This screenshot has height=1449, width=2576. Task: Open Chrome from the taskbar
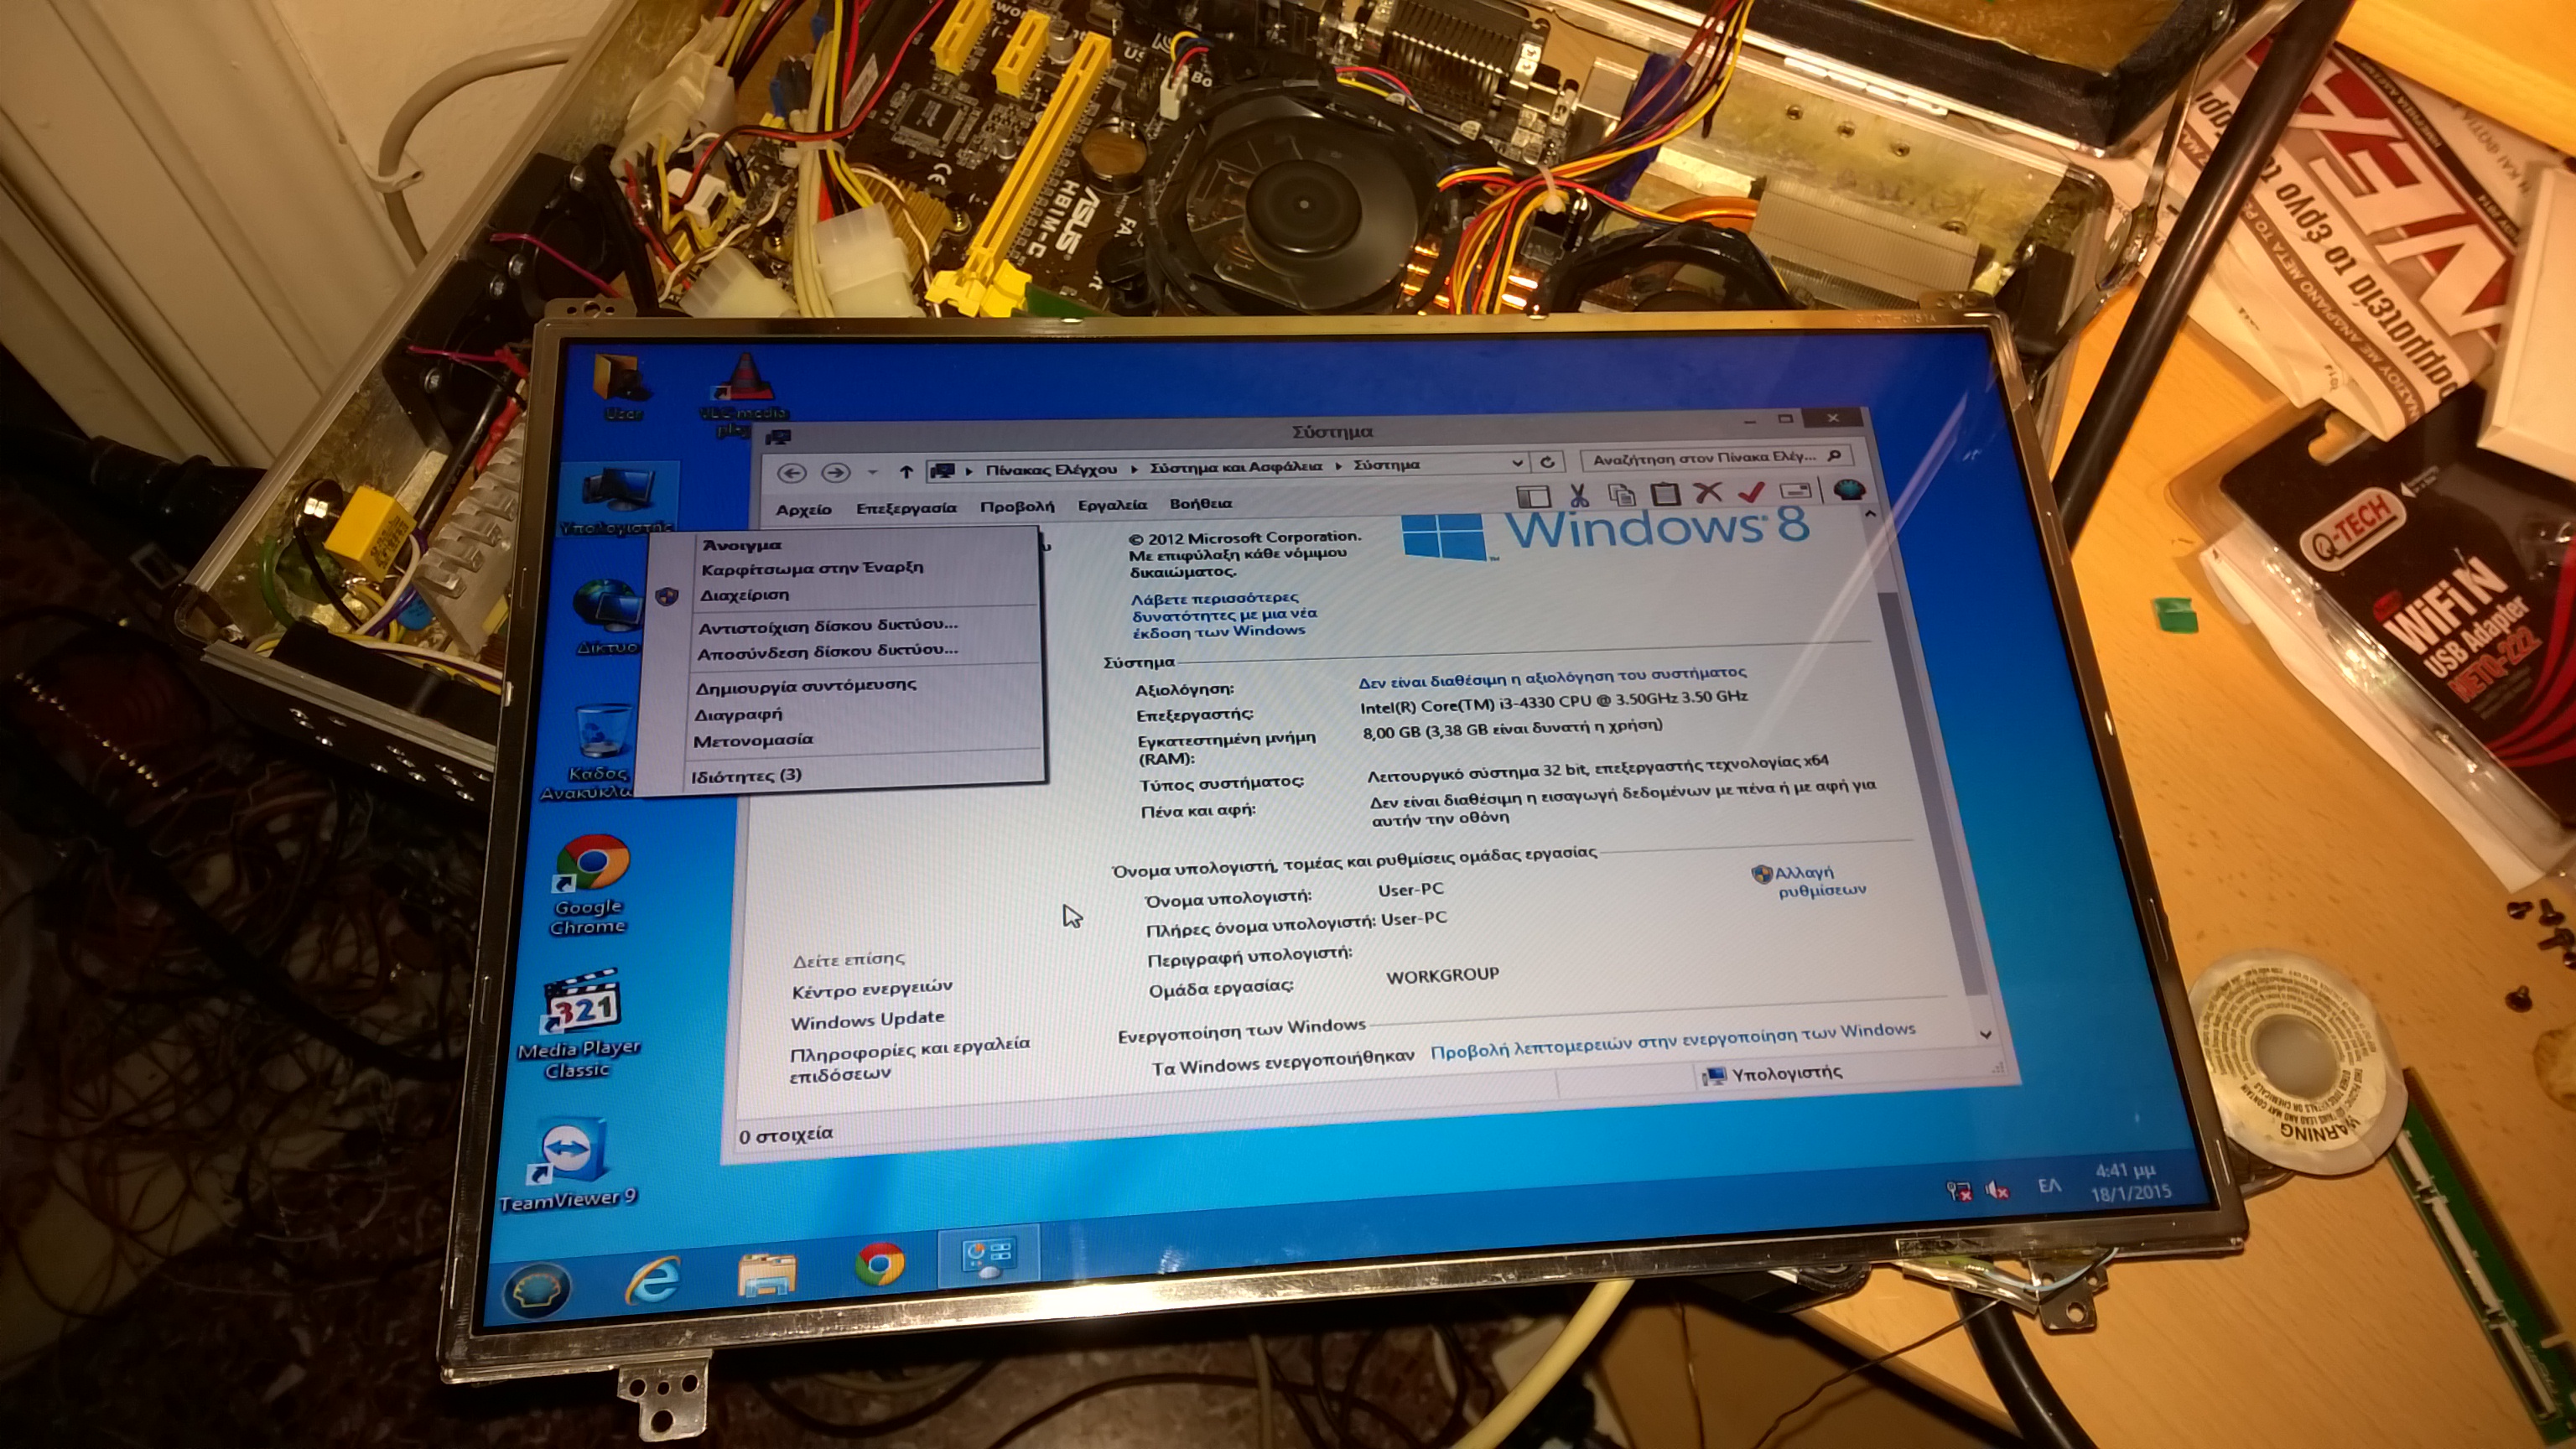(x=880, y=1264)
